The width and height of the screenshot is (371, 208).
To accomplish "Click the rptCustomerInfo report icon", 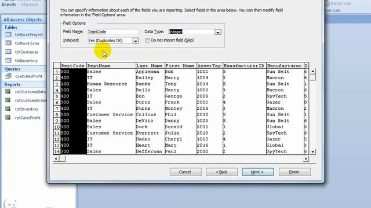I will click(8, 91).
